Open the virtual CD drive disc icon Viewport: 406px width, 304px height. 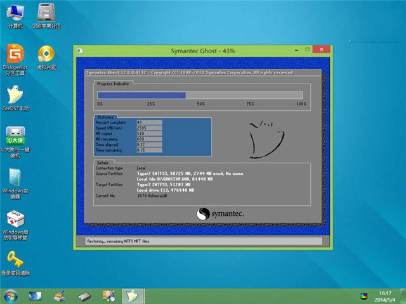[x=46, y=54]
